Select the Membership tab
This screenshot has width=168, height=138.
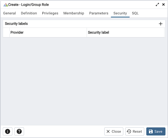[74, 13]
